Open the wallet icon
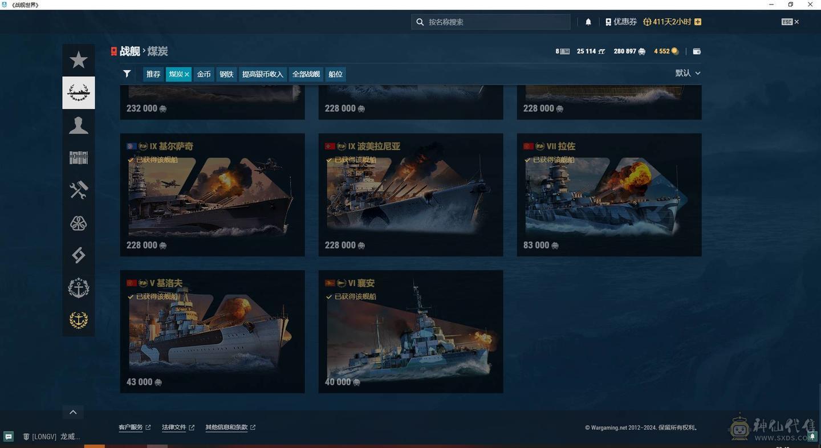The width and height of the screenshot is (821, 448). pyautogui.click(x=697, y=51)
